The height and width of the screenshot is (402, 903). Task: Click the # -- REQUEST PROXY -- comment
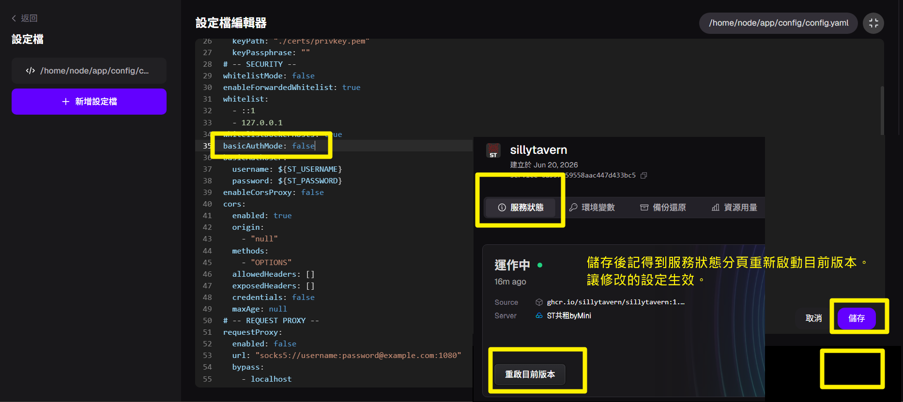(x=271, y=321)
